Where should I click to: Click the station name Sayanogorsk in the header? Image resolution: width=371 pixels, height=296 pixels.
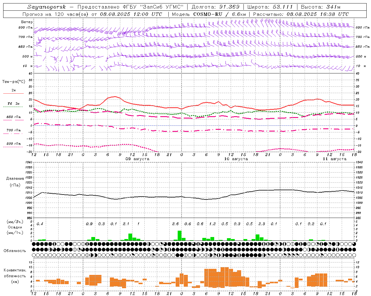(47, 7)
